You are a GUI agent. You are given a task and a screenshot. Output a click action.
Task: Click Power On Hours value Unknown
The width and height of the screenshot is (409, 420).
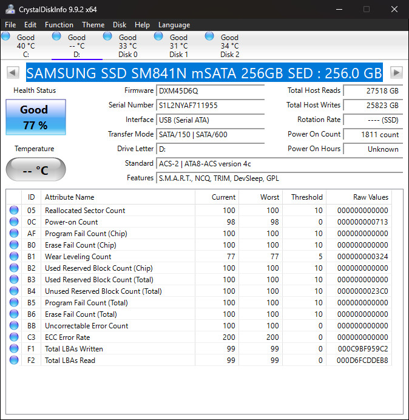[x=373, y=149]
